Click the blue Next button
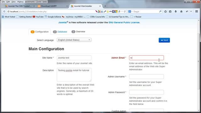 (x=164, y=40)
